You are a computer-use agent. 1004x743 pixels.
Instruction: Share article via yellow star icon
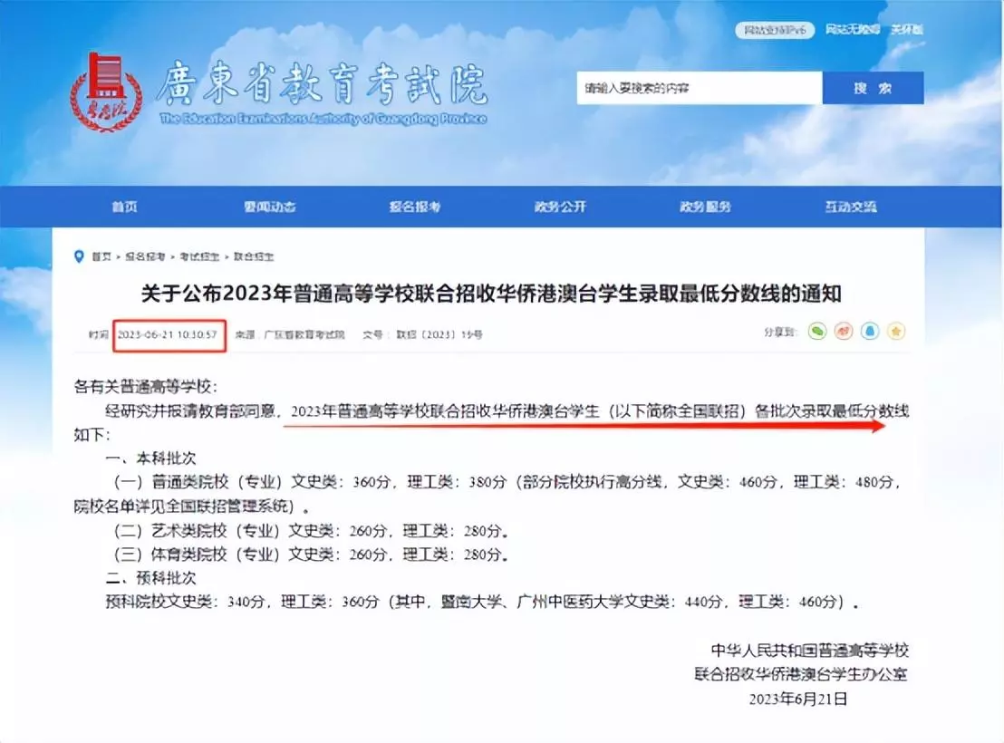tap(896, 331)
